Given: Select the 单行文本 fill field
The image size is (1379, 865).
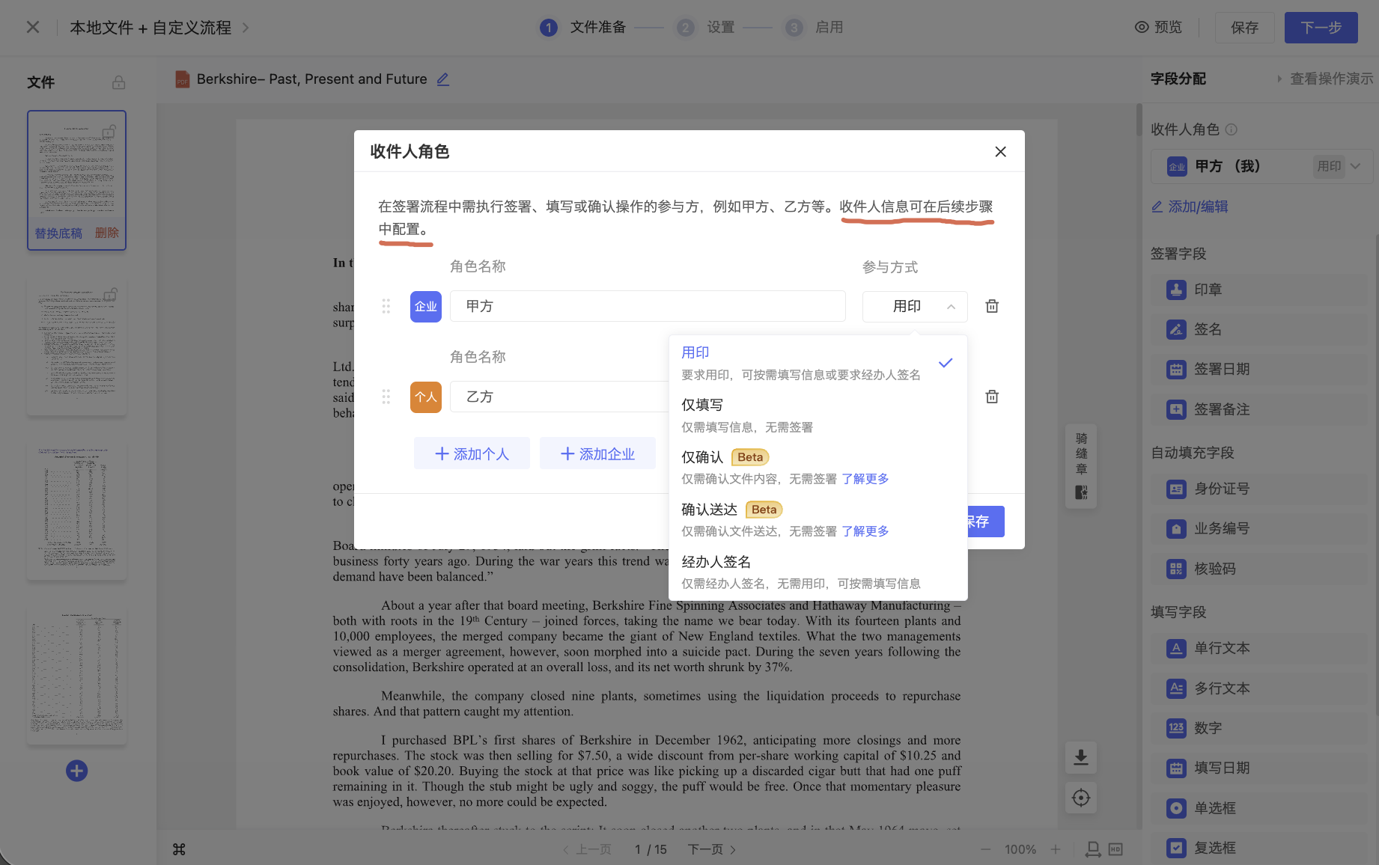Looking at the screenshot, I should pyautogui.click(x=1259, y=648).
